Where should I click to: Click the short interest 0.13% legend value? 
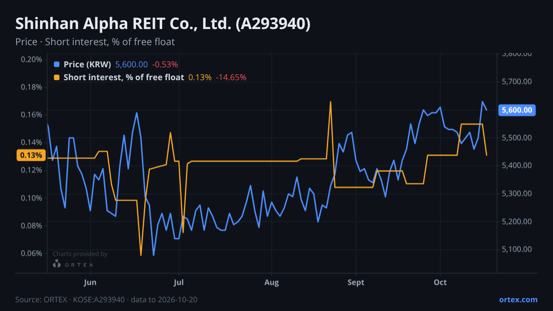click(x=200, y=77)
